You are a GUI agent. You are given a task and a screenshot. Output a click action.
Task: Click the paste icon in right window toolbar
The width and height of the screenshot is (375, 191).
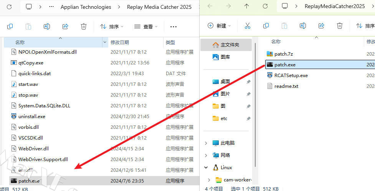284,26
